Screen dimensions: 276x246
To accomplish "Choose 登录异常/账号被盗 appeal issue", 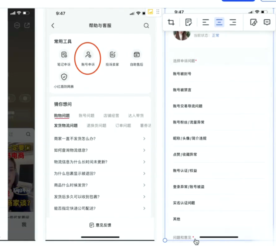I will [219, 187].
